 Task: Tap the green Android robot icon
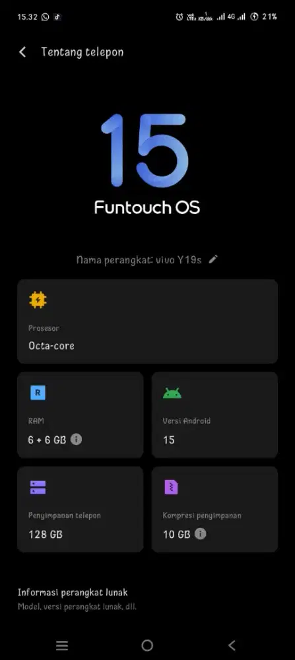pos(172,393)
